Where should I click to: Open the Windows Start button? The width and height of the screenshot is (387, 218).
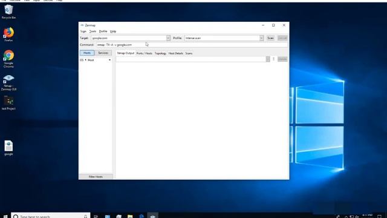pos(5,216)
